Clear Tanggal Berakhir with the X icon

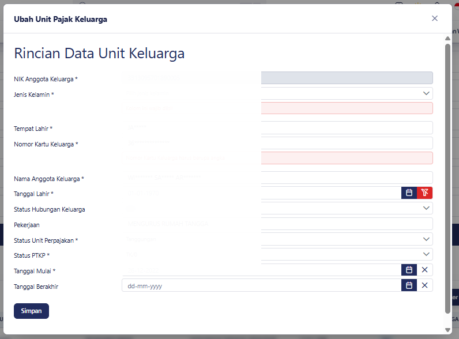coord(425,285)
